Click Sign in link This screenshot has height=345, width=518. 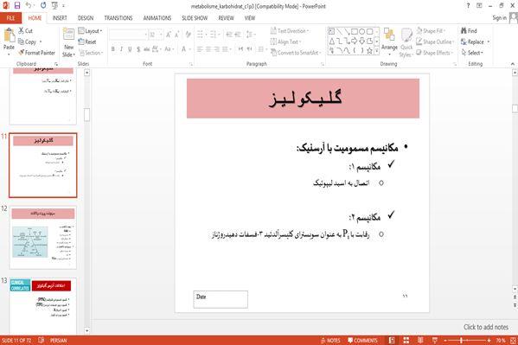tap(499, 18)
